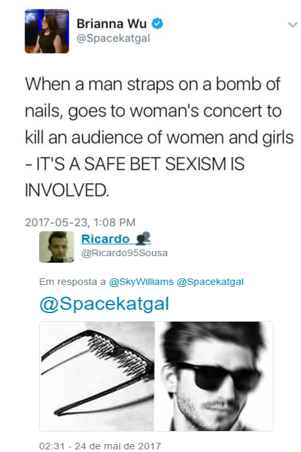Viewport: 301px width, 452px height.
Task: Click the blue verified badge beside Brianna Wu
Action: pos(157,24)
